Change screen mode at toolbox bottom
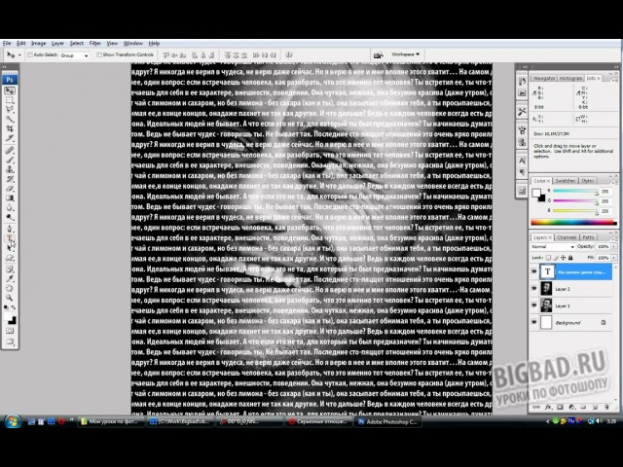This screenshot has width=623, height=467. (x=10, y=341)
